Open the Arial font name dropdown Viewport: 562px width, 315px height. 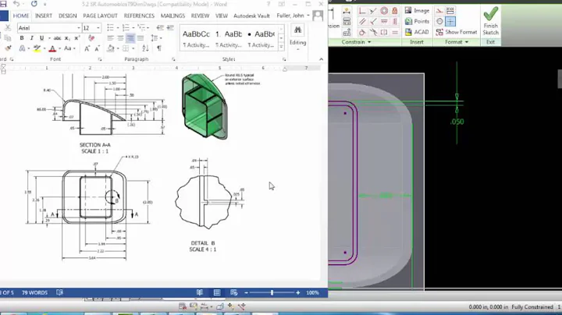pos(79,28)
